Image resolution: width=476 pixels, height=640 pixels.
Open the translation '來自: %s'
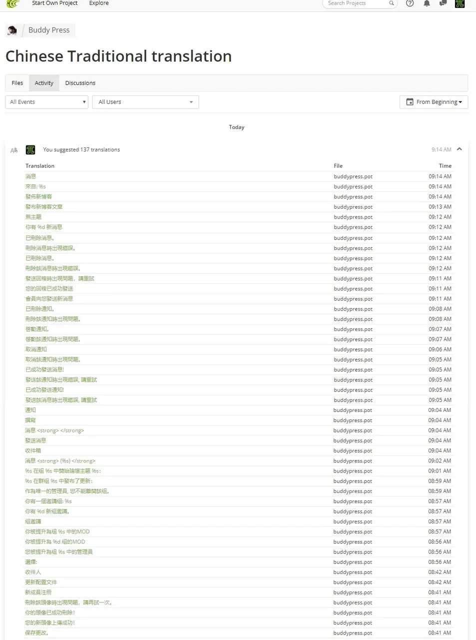(x=35, y=186)
